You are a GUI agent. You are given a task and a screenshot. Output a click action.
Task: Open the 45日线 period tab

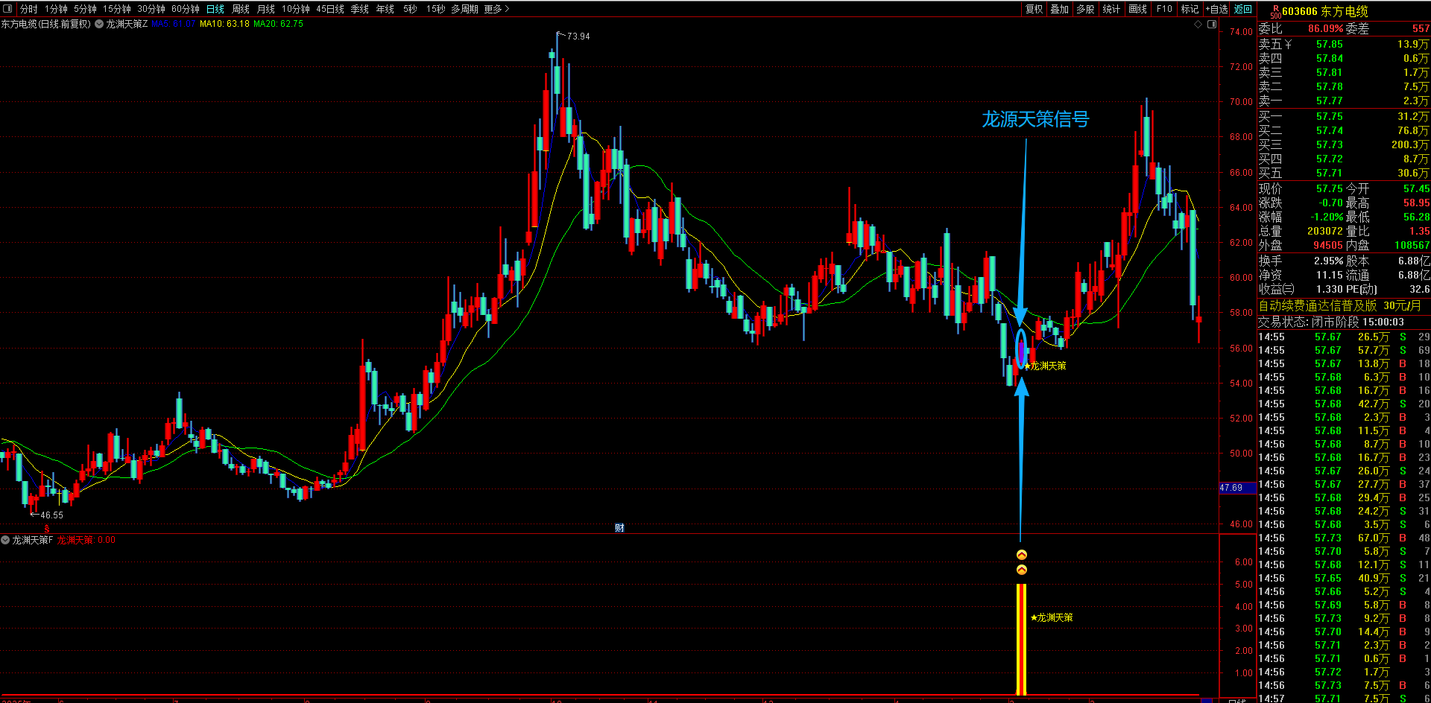click(x=330, y=9)
